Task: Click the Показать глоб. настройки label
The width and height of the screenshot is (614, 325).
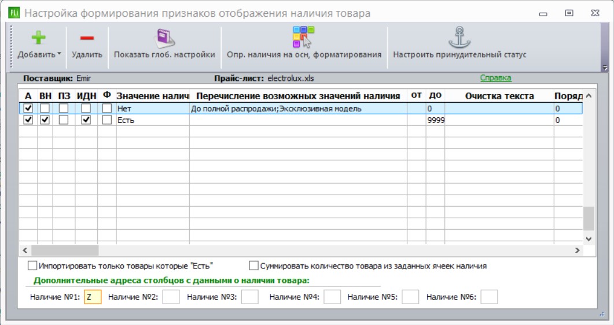Action: point(164,55)
